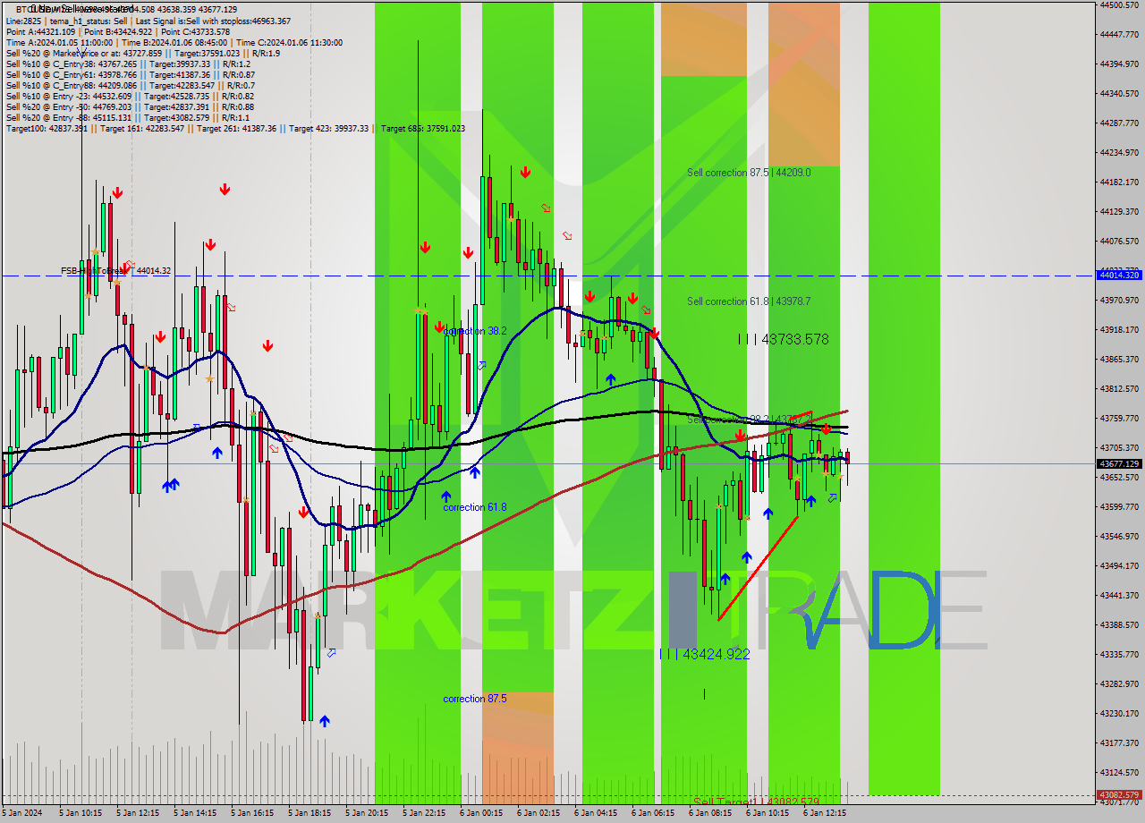Screen dimensions: 1145x823
Task: Click the '5 Jan 20:15' time label
Action: 367,813
